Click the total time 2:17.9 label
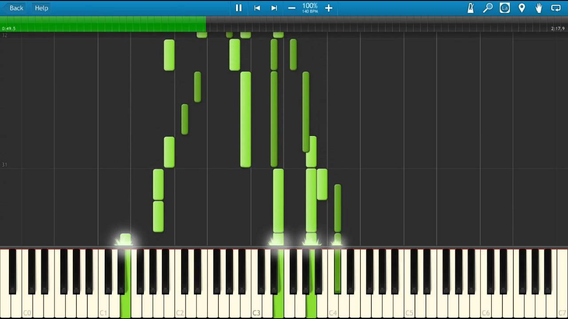The image size is (568, 319). coord(558,28)
